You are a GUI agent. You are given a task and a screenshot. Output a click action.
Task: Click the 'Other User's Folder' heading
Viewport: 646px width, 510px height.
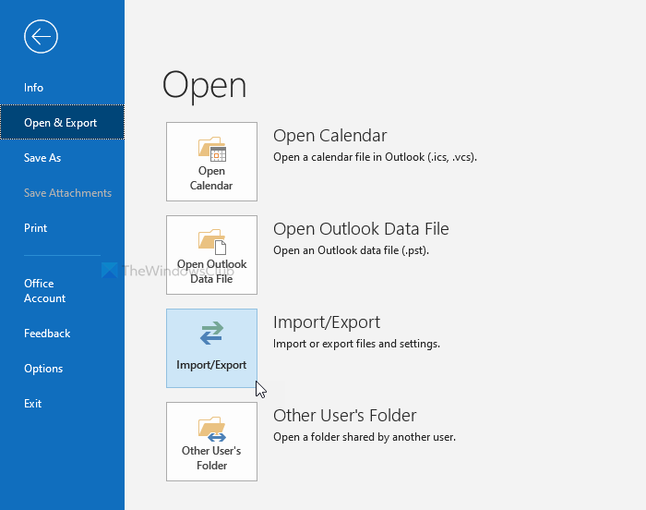click(x=345, y=416)
